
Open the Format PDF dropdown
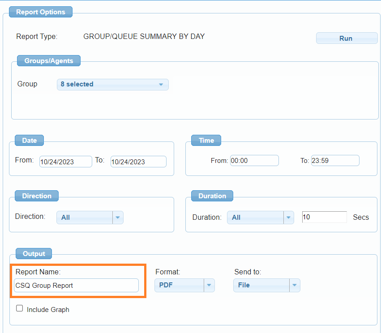tap(184, 285)
